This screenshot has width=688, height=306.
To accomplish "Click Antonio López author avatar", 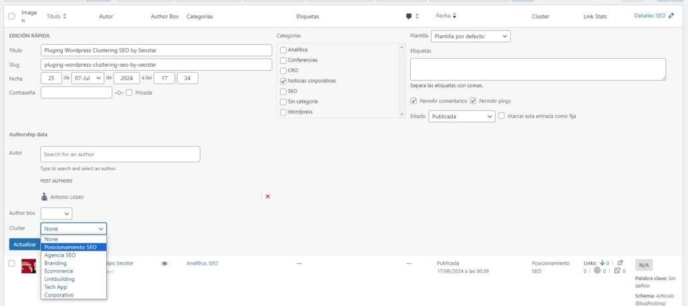I will pyautogui.click(x=44, y=197).
